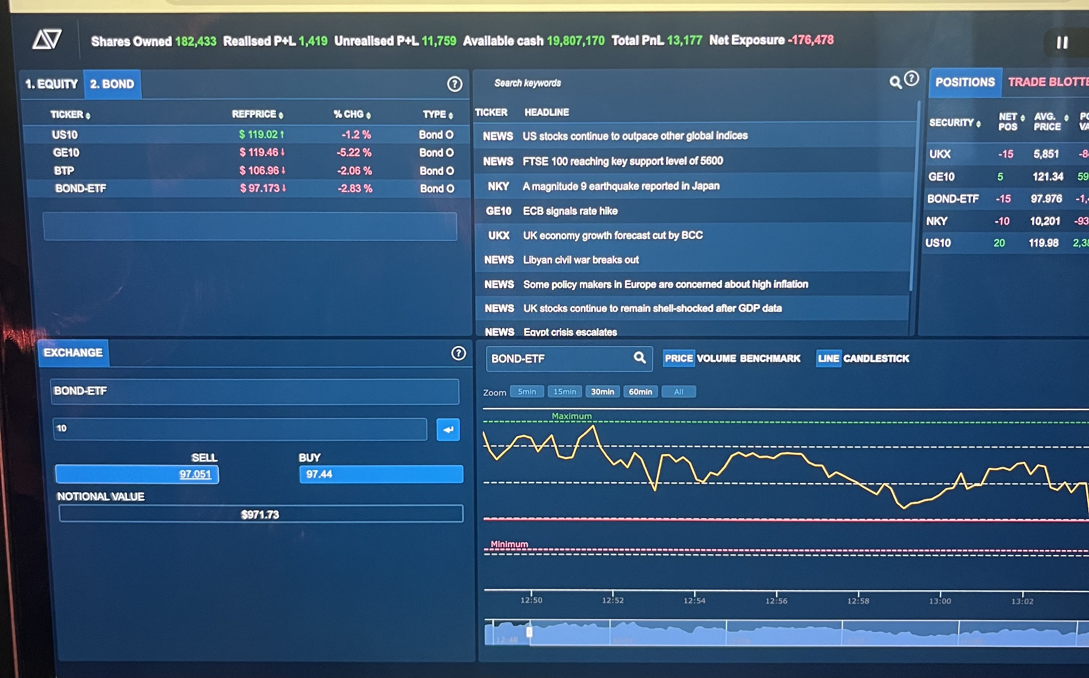The image size is (1089, 678).
Task: Buy BOND-ETF at 97.44
Action: coord(381,473)
